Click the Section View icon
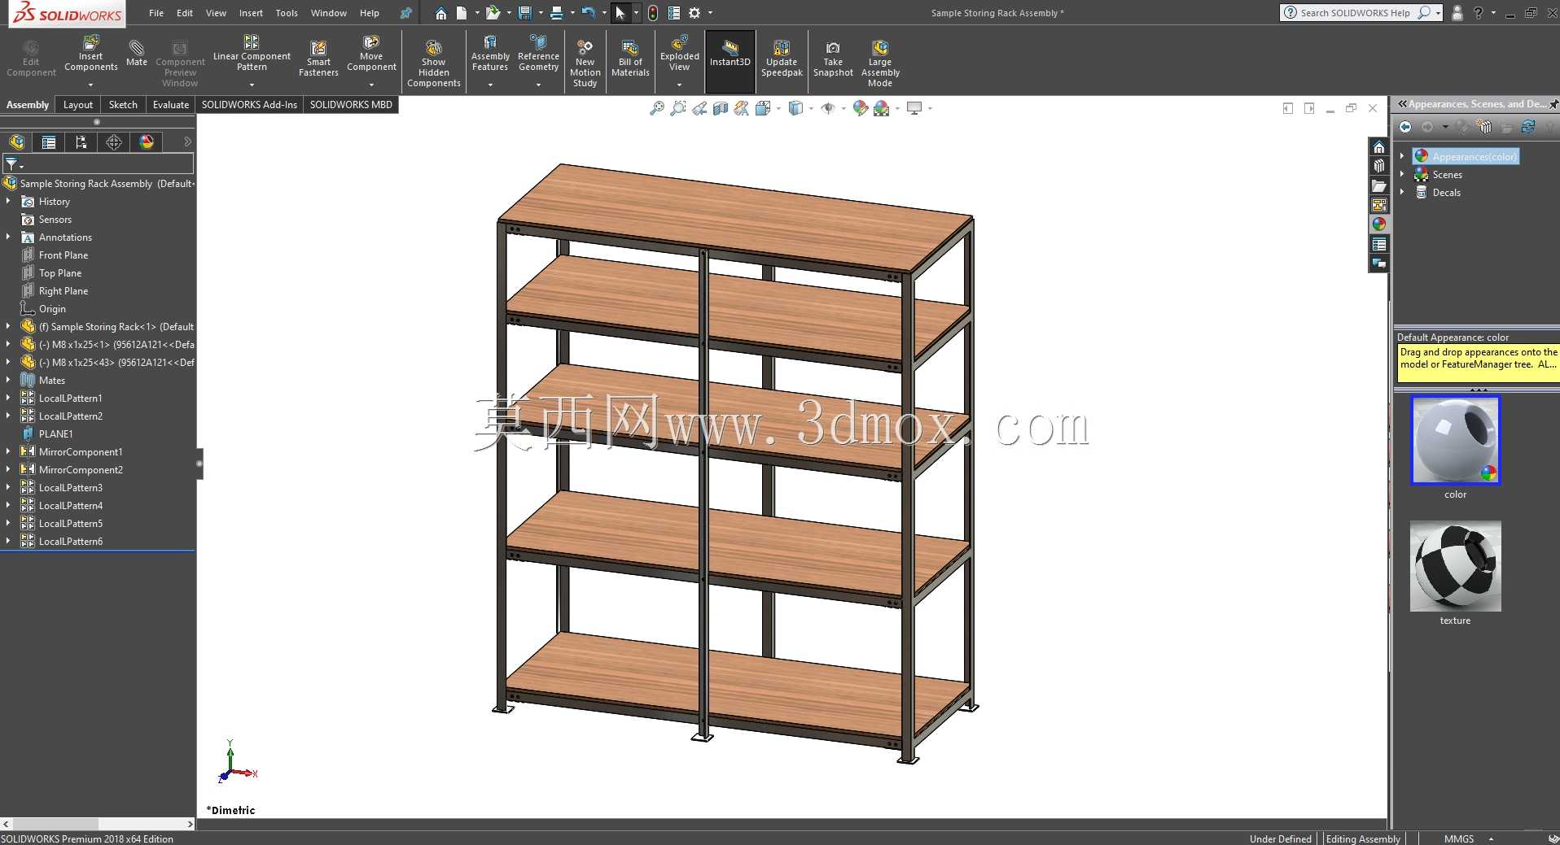 tap(721, 108)
